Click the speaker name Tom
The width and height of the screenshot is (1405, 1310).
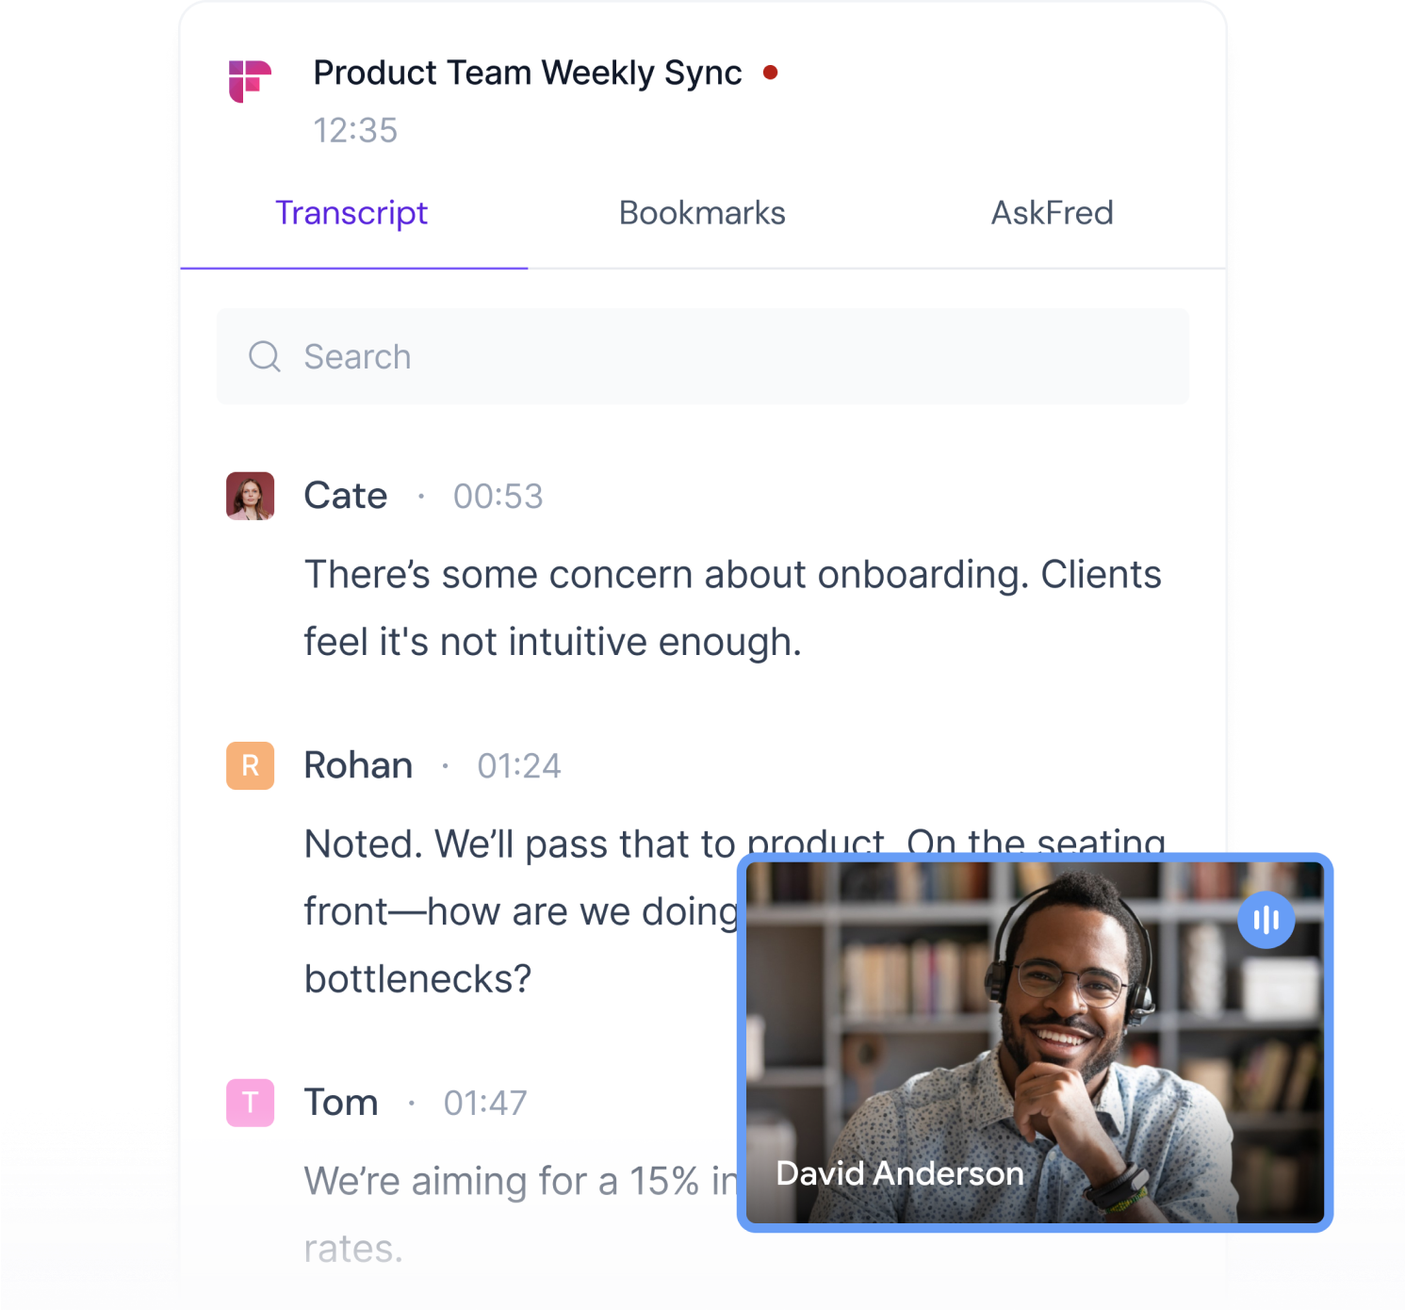tap(341, 1103)
